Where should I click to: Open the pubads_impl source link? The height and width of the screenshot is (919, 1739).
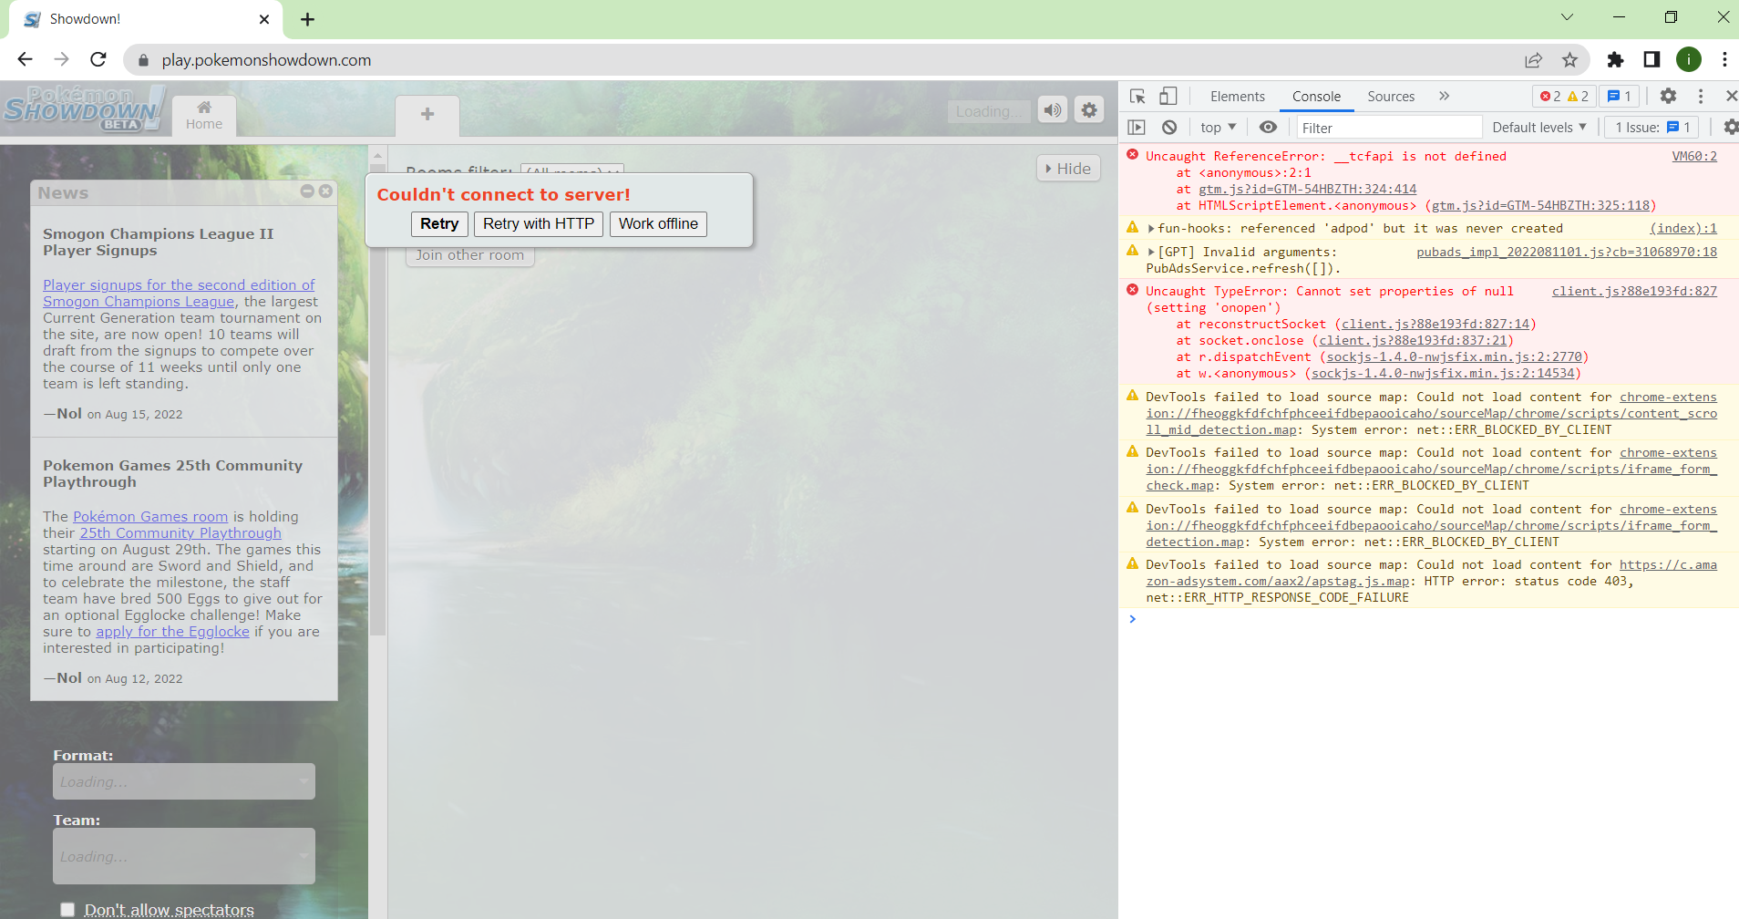pos(1567,253)
